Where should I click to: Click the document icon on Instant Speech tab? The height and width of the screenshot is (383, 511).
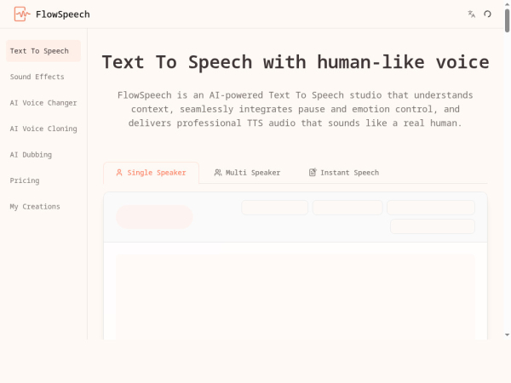(313, 172)
